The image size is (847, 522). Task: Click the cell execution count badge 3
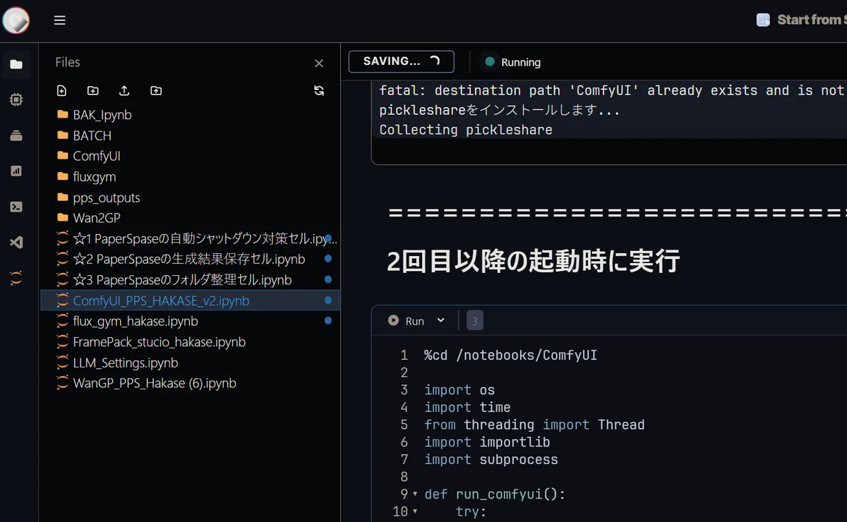point(475,321)
